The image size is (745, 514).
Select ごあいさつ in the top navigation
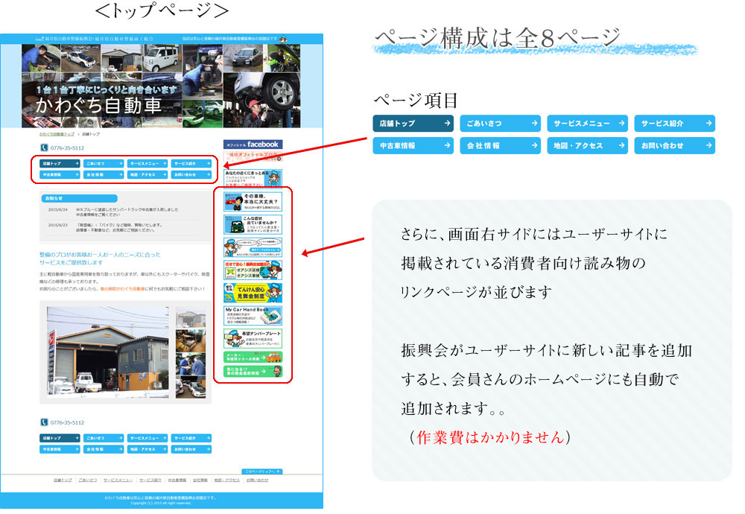(x=104, y=164)
